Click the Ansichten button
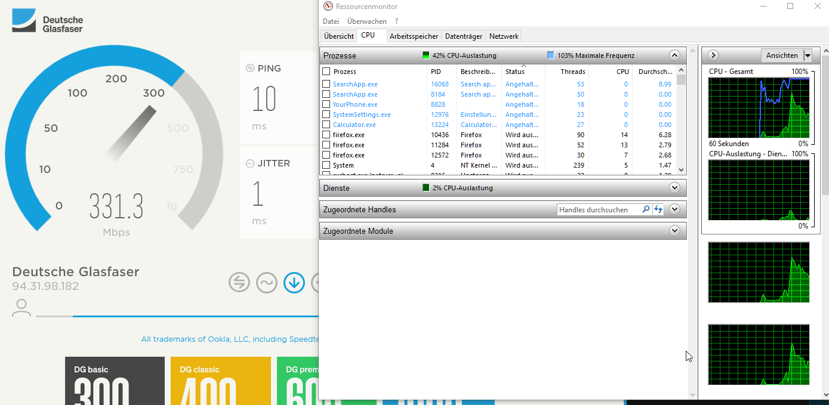The width and height of the screenshot is (829, 405). coord(782,55)
